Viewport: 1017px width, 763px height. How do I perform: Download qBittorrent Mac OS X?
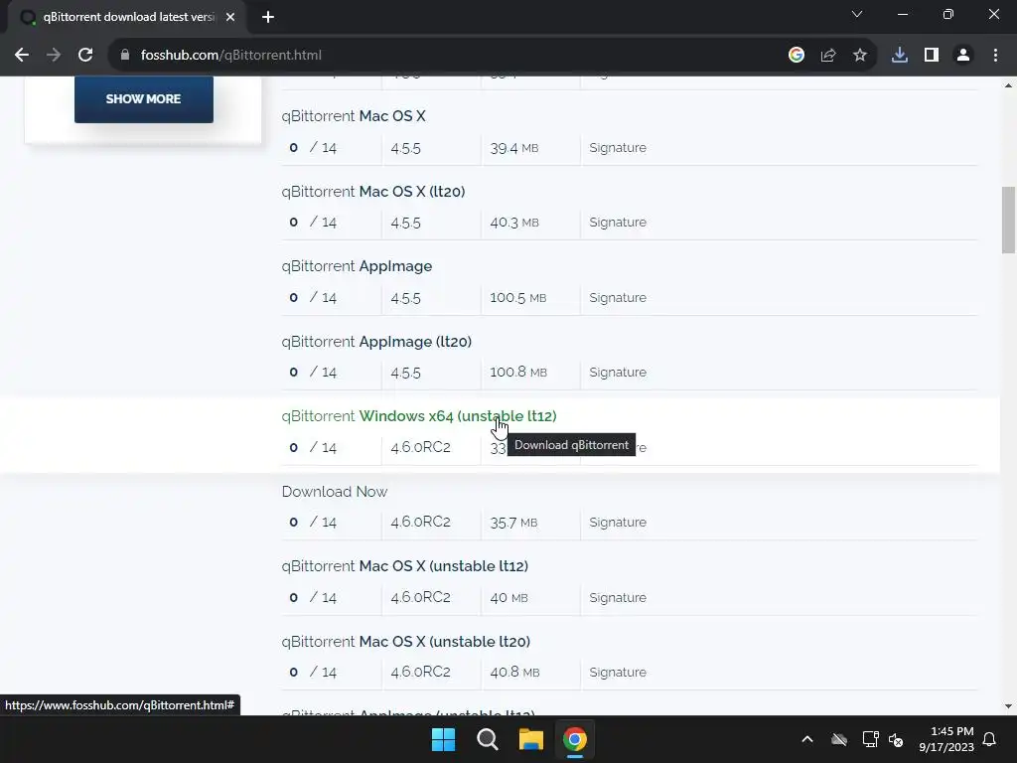(354, 116)
